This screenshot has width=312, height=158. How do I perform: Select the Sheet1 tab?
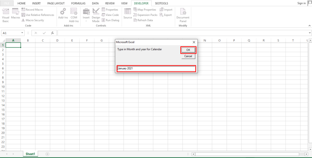tap(30, 154)
